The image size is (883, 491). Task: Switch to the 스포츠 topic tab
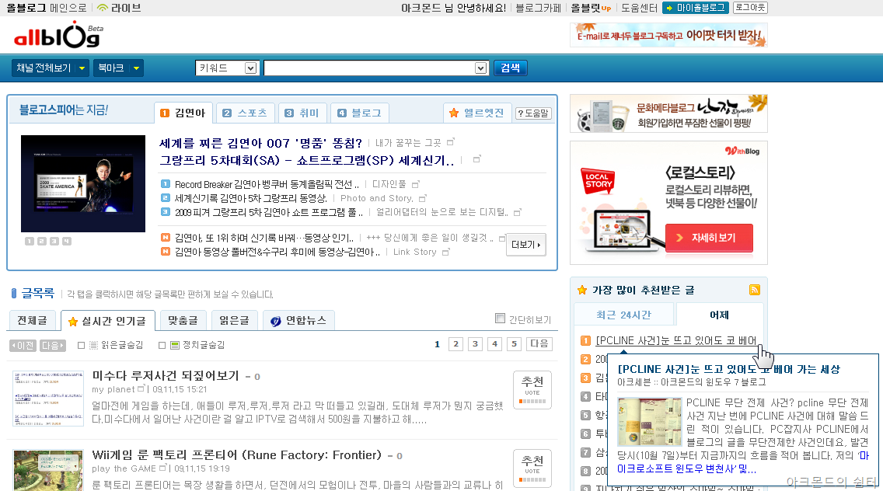point(245,113)
